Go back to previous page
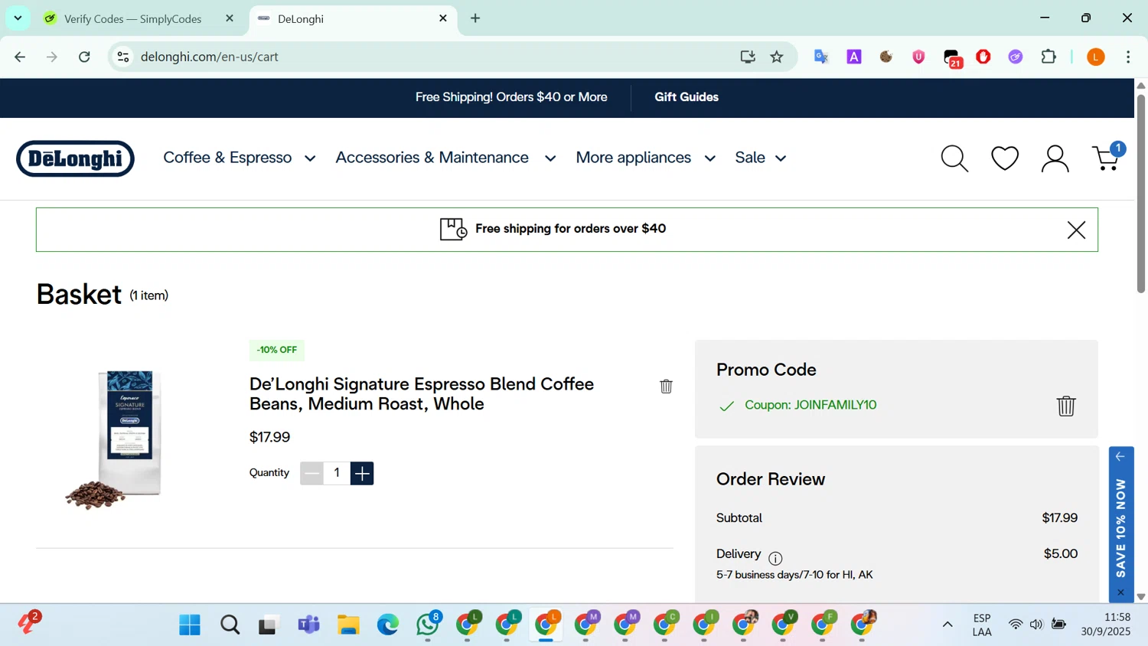The image size is (1148, 646). [x=21, y=57]
